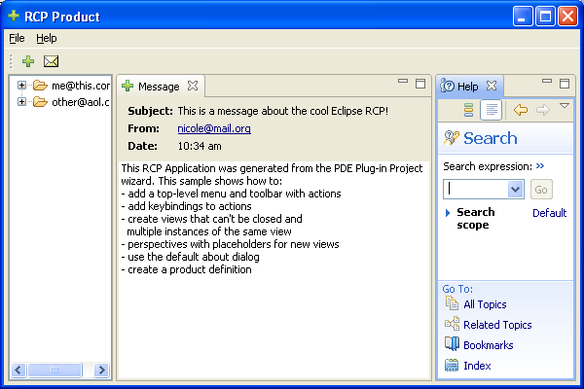Open the Index link

tap(477, 366)
